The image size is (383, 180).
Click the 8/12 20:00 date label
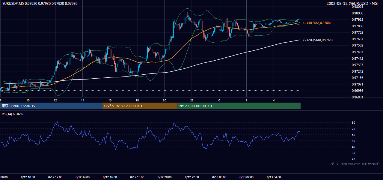coord(165,177)
